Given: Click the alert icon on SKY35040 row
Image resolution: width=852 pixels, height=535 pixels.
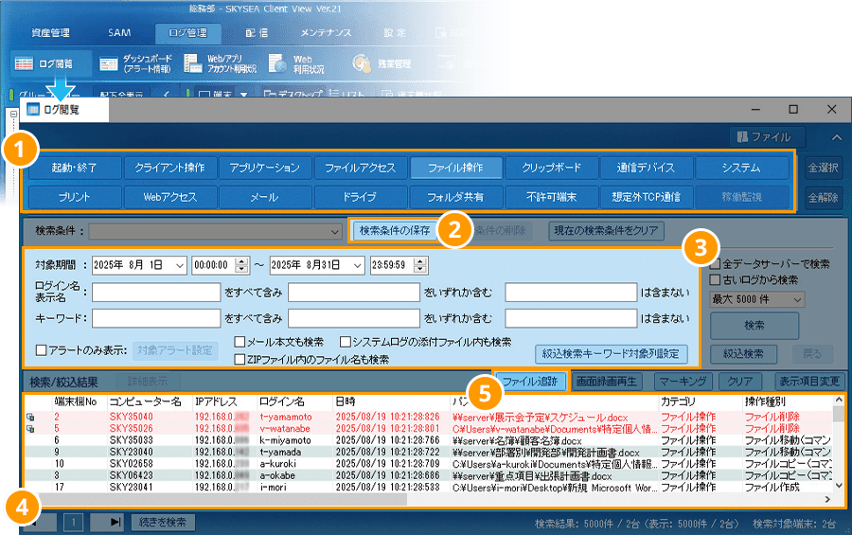Looking at the screenshot, I should pos(30,417).
